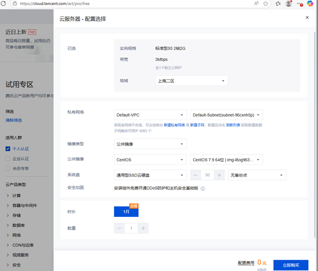This screenshot has width=318, height=271.
Task: Decrease the 数量 with the minus button
Action: (119, 228)
